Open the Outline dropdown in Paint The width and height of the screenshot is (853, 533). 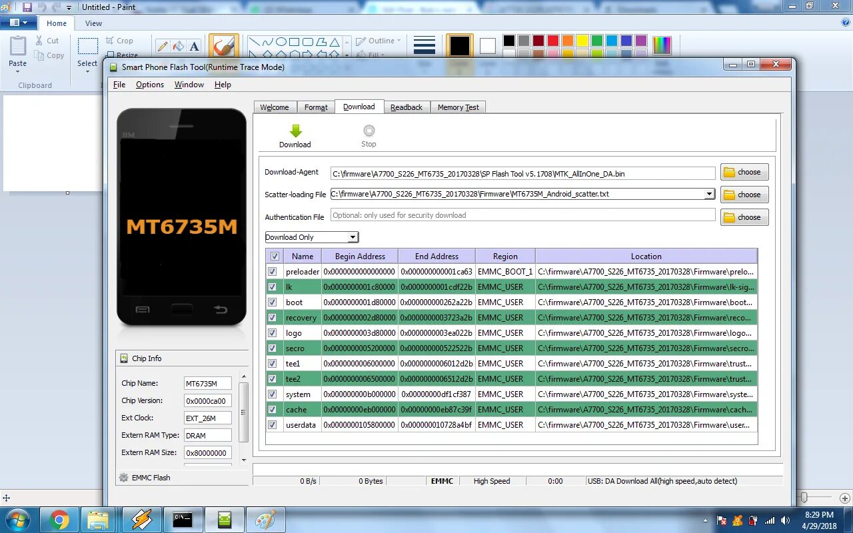tap(379, 41)
